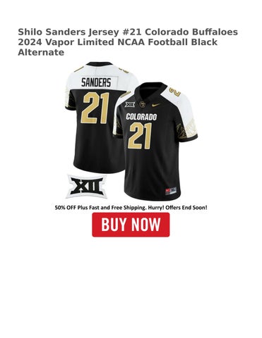Click the Nike jock tag at jersey hem

coord(171,189)
